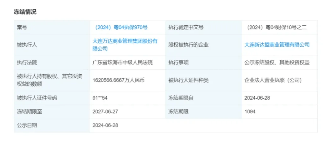Click the 公示日期 label cell
Image resolution: width=335 pixels, height=144 pixels.
tap(52, 125)
